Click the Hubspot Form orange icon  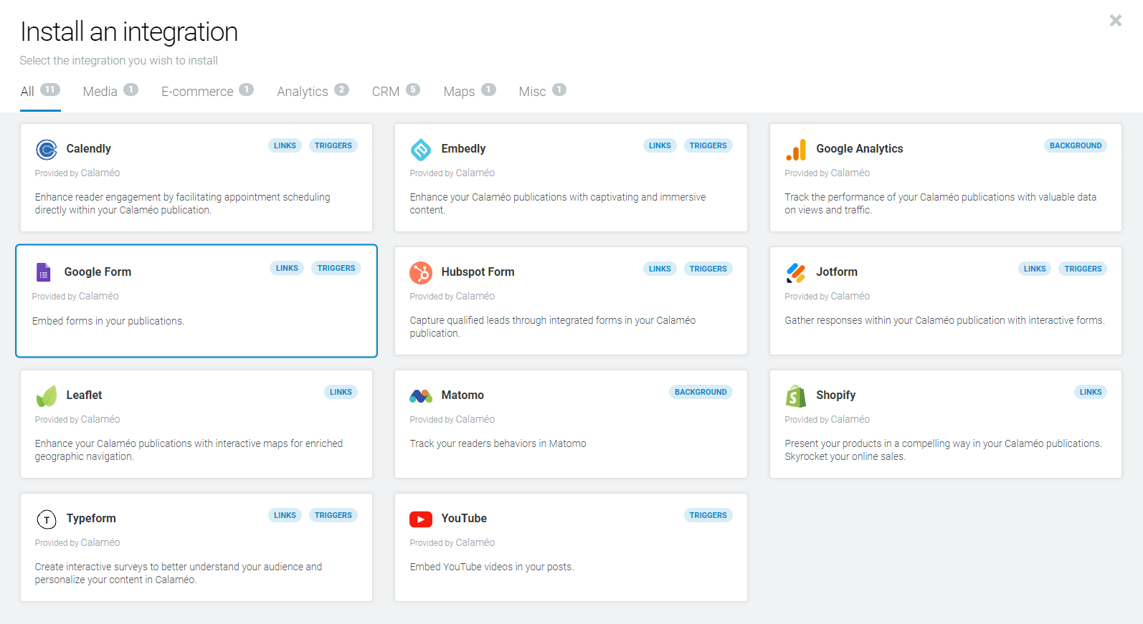[421, 273]
